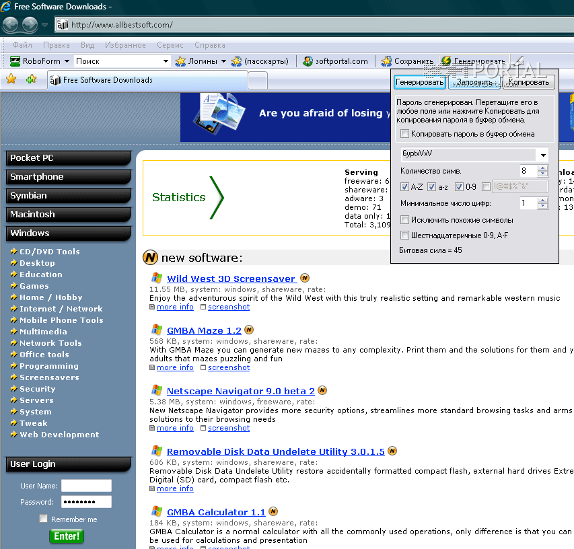This screenshot has height=549, width=574.
Task: Open Wild West 3D Screensaver link
Action: tap(231, 279)
